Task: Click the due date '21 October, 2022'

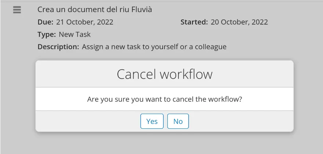Action: 85,22
